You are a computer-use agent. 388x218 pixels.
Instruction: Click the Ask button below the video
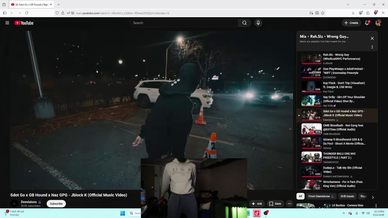pos(257,204)
